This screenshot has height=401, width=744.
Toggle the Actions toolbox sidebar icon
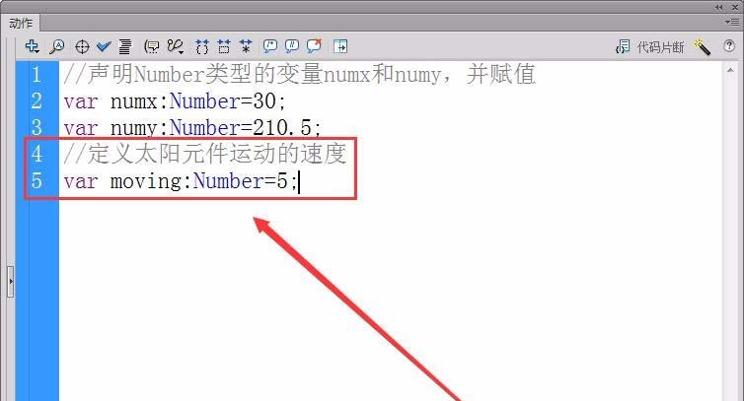click(340, 46)
